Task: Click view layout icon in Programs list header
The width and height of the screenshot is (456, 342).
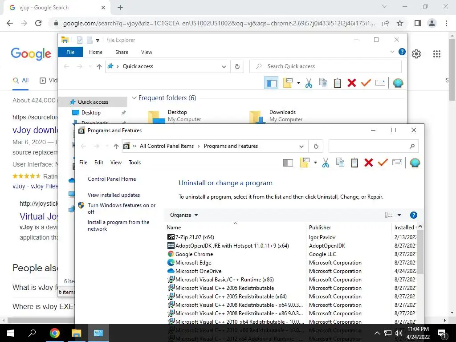Action: click(x=389, y=215)
